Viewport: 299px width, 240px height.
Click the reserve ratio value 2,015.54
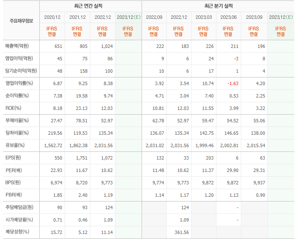256,145
